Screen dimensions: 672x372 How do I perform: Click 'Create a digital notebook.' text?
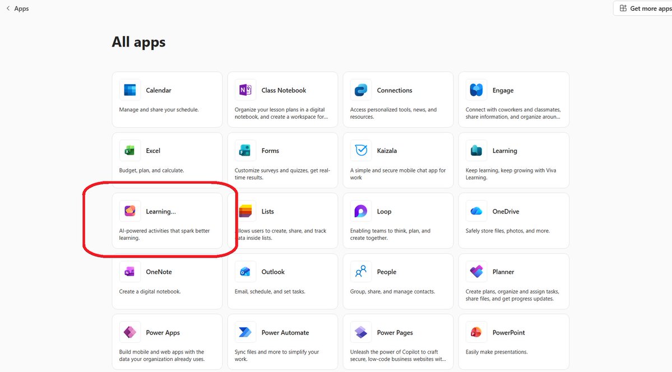[150, 291]
